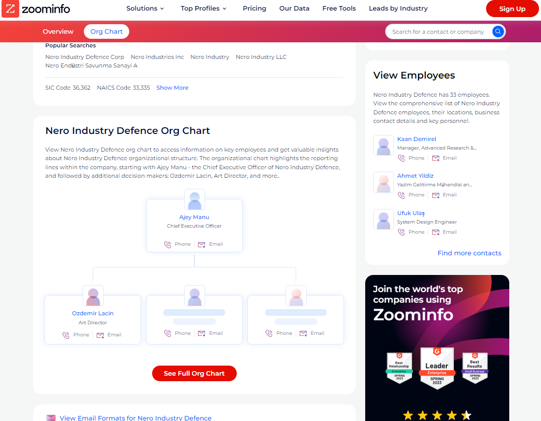Click Ajey Manu's email envelope icon
This screenshot has width=541, height=421.
pyautogui.click(x=201, y=245)
